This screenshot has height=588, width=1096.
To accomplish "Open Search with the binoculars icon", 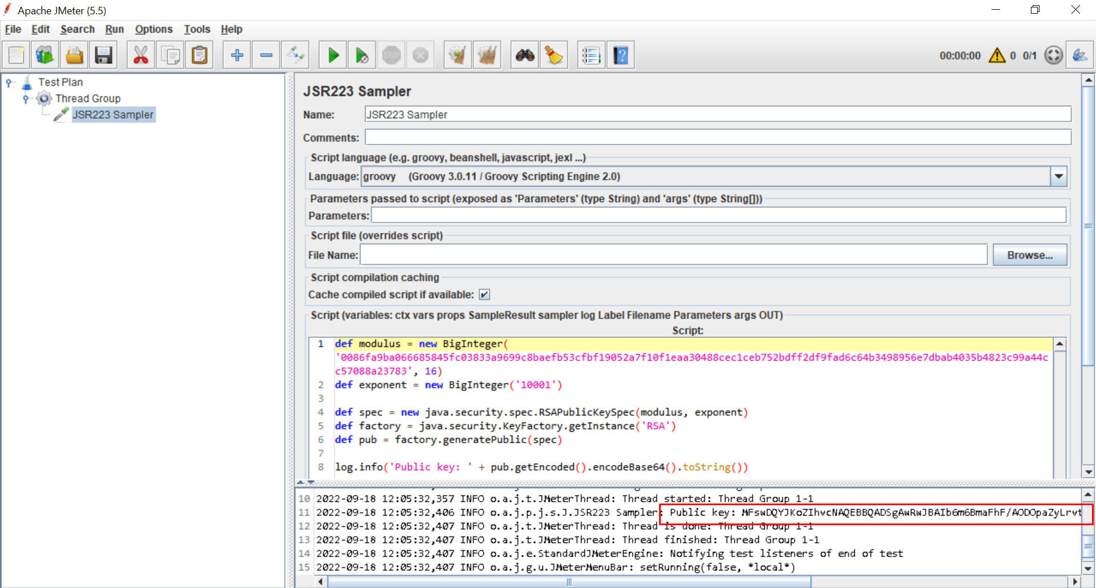I will click(x=525, y=55).
